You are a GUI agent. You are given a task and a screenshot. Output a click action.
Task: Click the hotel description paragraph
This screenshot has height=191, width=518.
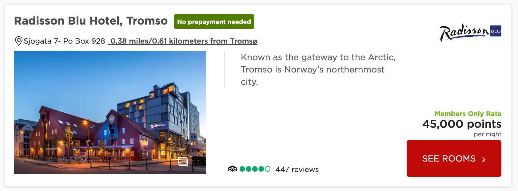(318, 69)
